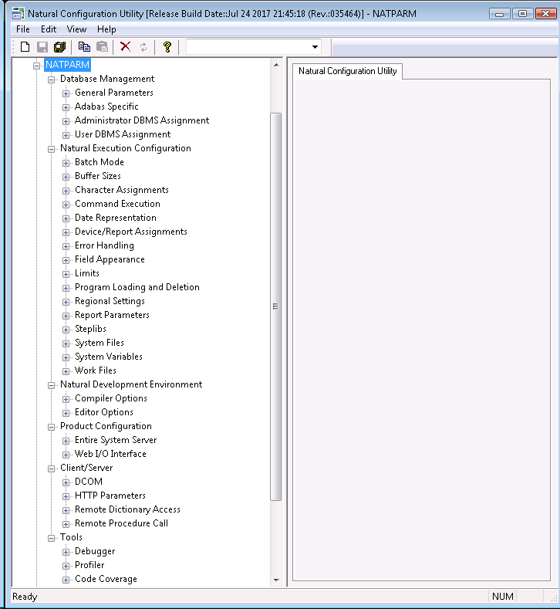This screenshot has width=560, height=609.
Task: Expand the User DBMS Assignment node
Action: (66, 135)
